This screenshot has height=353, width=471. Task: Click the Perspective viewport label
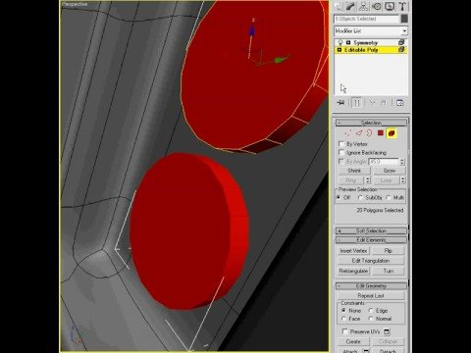click(75, 4)
